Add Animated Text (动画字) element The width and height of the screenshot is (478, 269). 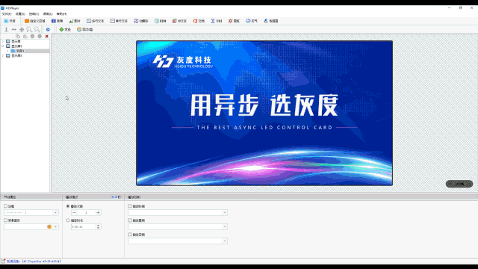tap(141, 21)
